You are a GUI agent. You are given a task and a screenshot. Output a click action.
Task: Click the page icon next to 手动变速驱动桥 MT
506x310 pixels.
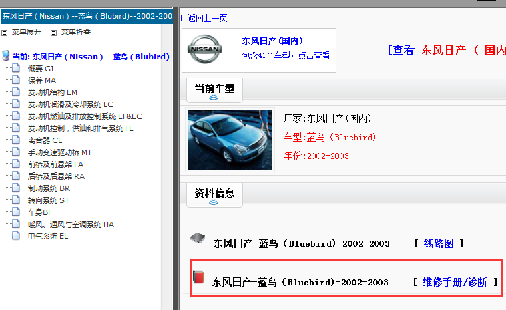[x=16, y=152]
